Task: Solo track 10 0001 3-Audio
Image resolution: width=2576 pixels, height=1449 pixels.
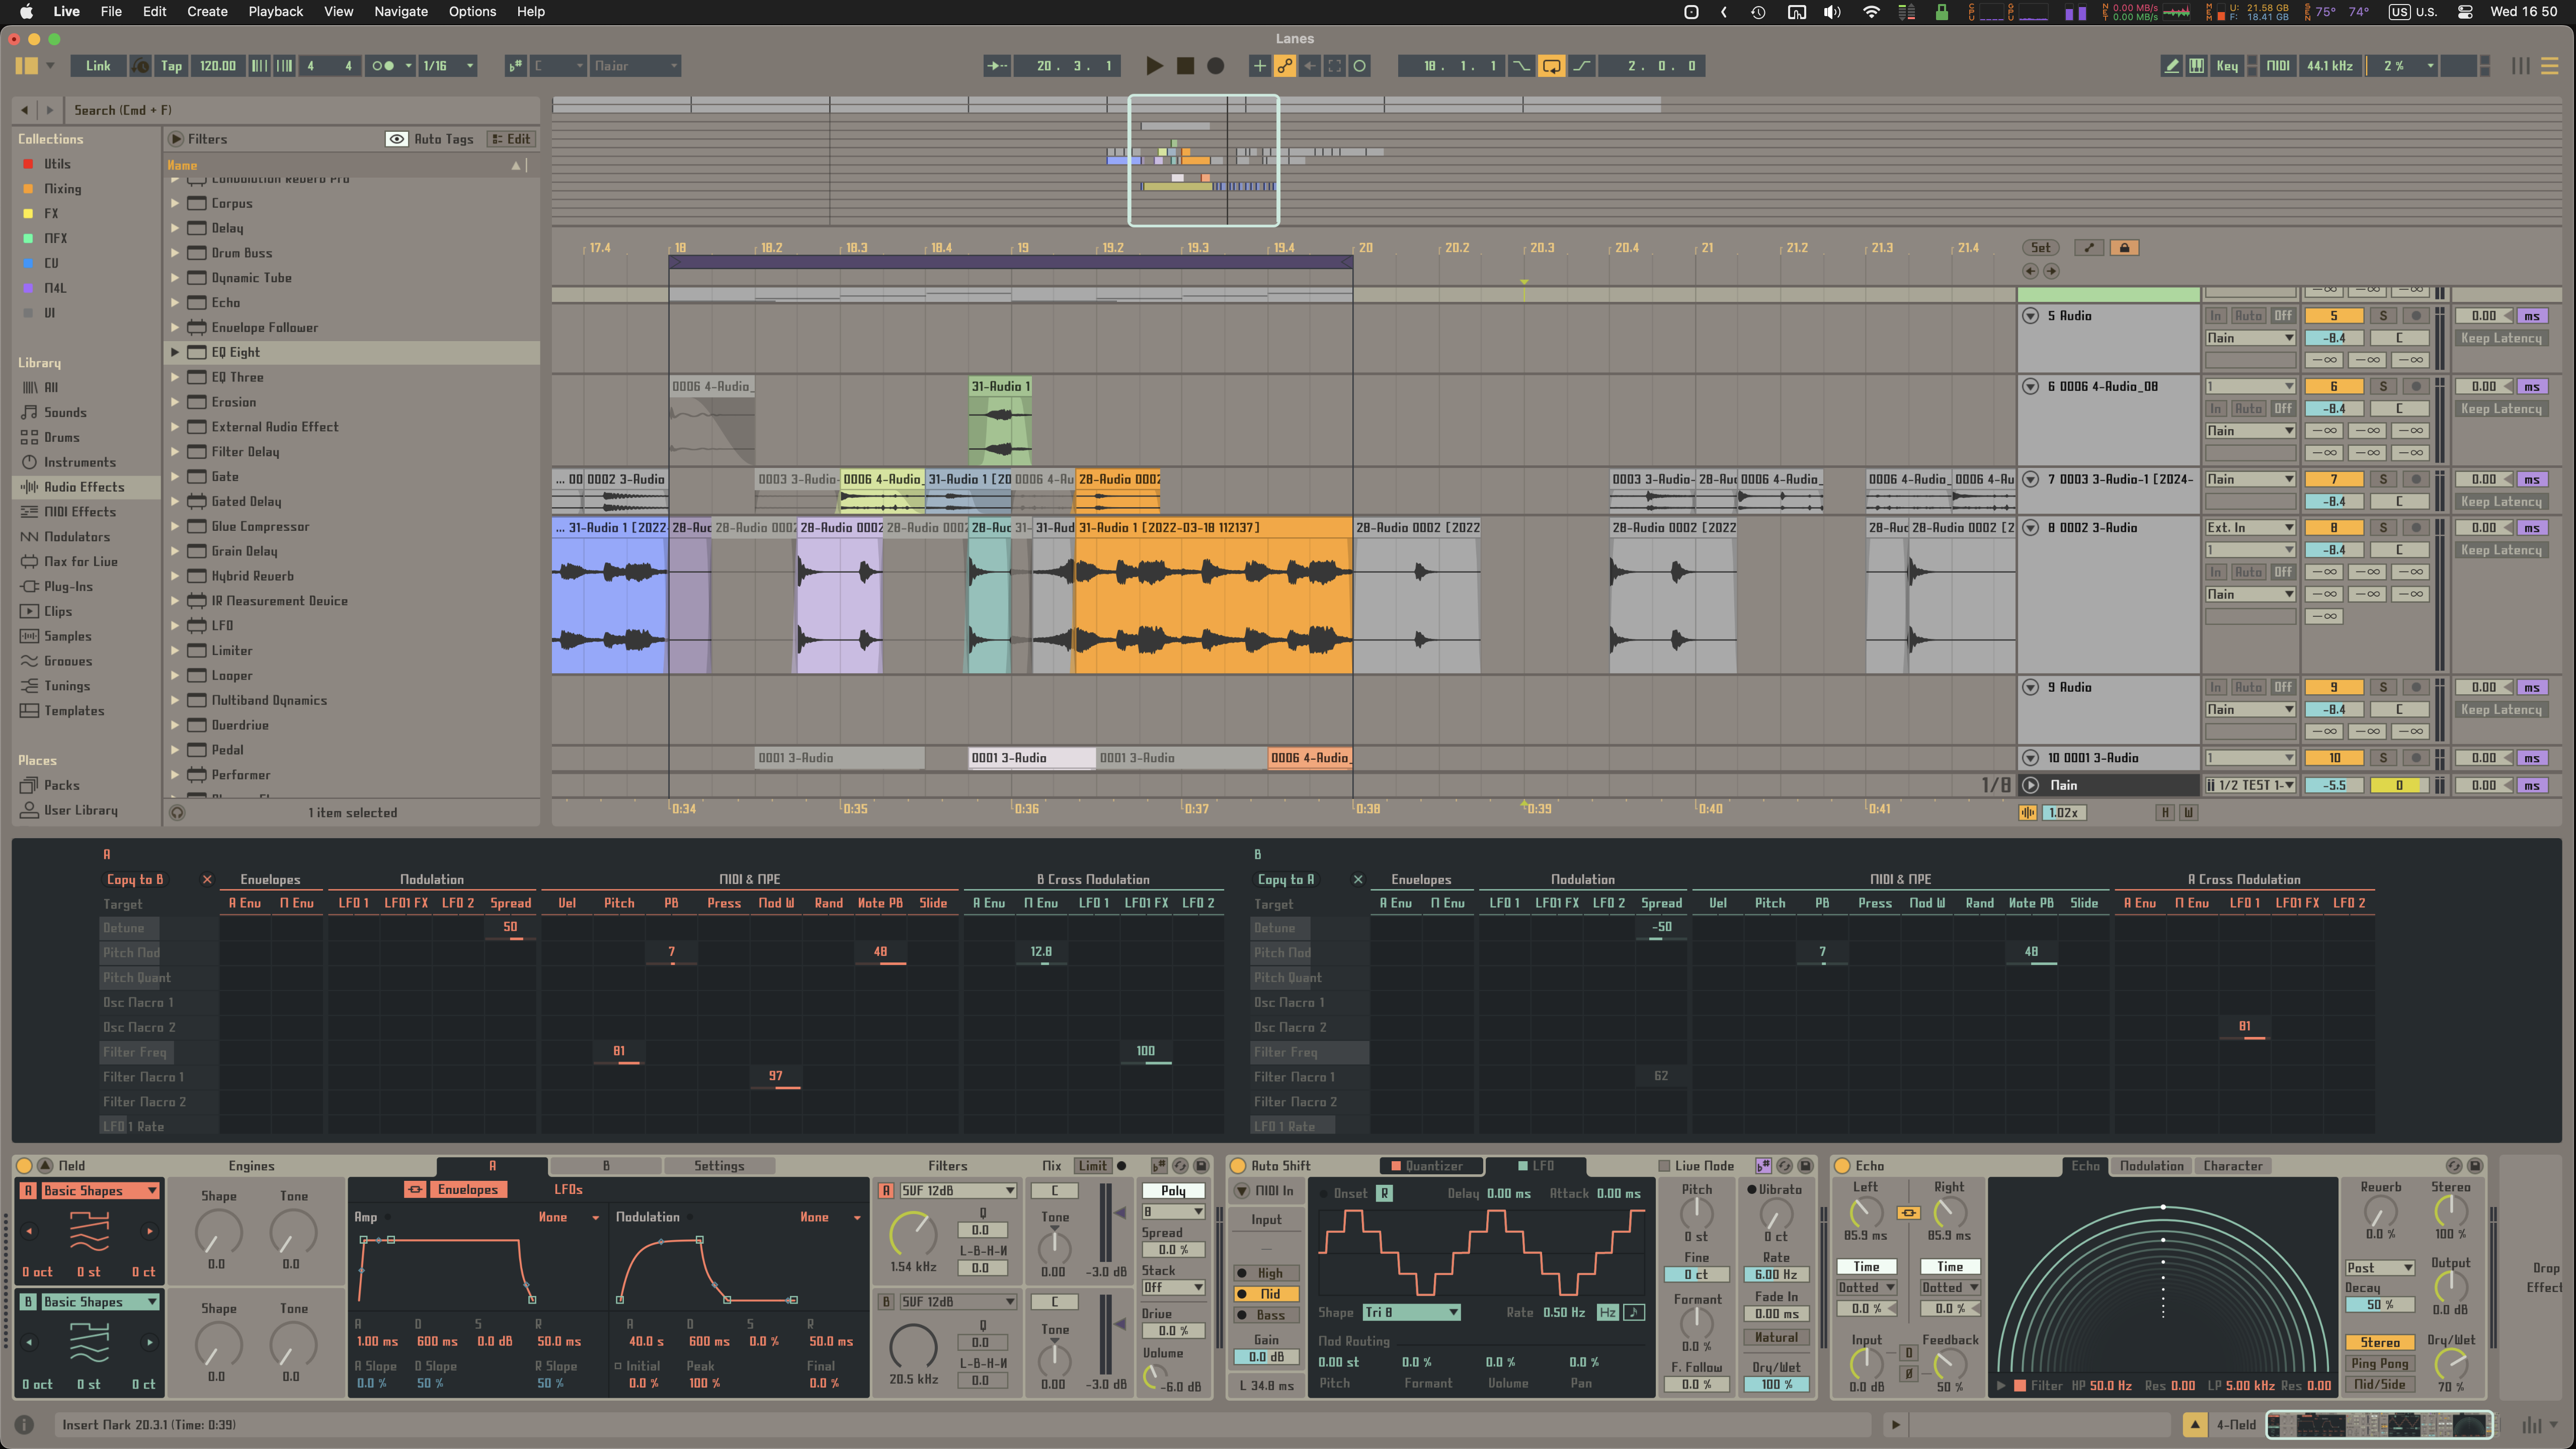Action: click(2383, 758)
